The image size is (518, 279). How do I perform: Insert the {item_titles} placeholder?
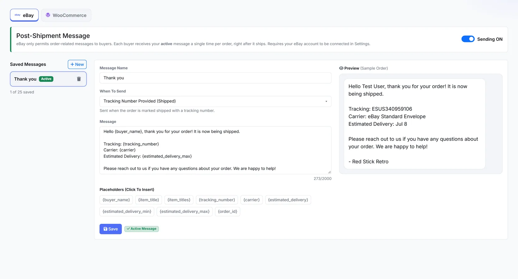[179, 200]
